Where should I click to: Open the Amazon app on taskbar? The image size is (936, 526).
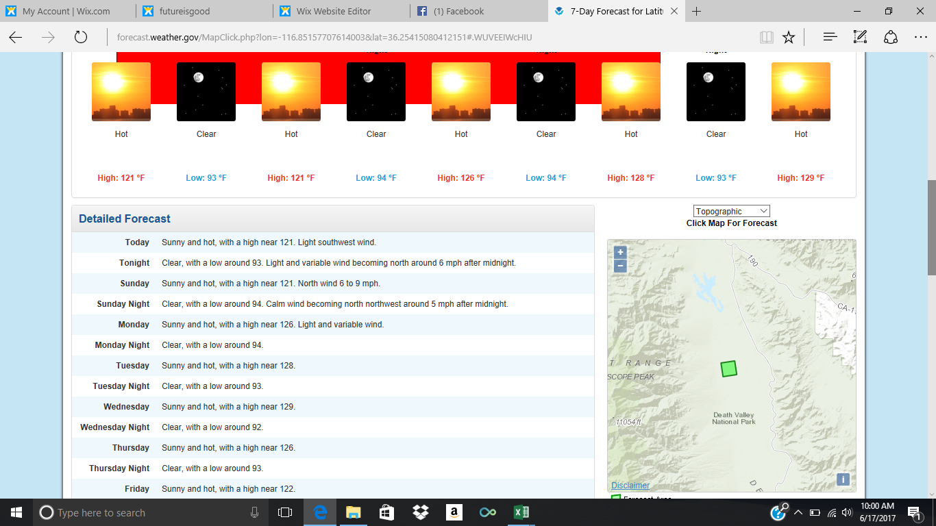pos(454,512)
